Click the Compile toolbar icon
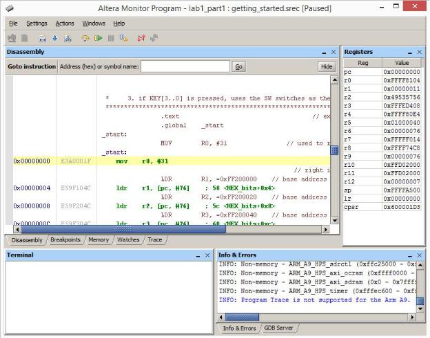 (x=43, y=38)
